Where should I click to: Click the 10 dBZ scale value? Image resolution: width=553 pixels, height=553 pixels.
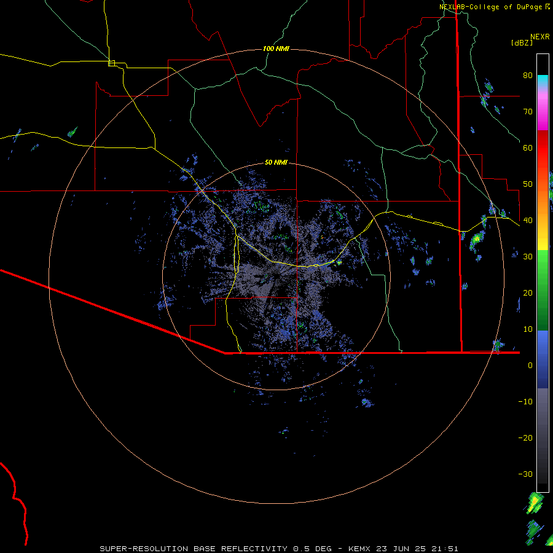[528, 329]
